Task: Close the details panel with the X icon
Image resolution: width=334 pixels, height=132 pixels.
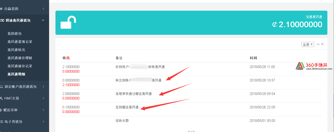Action: click(322, 44)
